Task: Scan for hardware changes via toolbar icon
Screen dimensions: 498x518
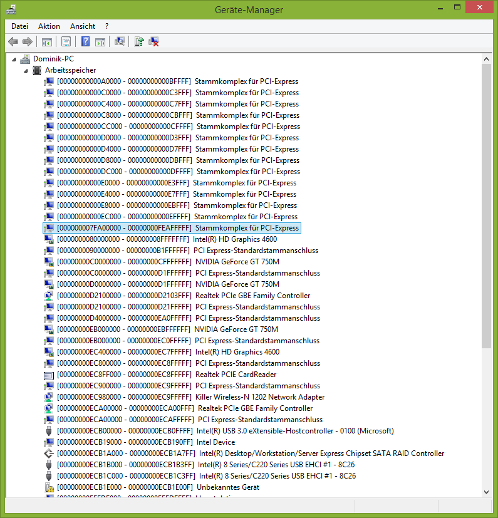Action: pos(119,41)
